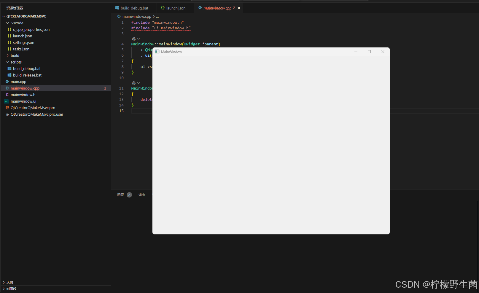
Task: Maximize the MainWindow Qt window
Action: point(369,52)
